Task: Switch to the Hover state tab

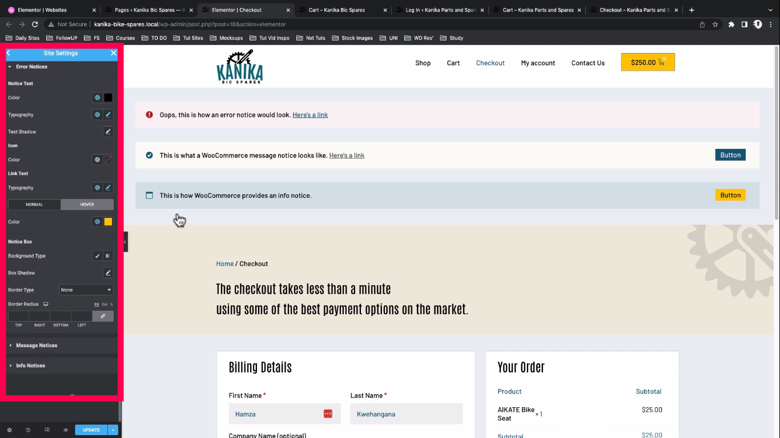Action: pos(87,204)
